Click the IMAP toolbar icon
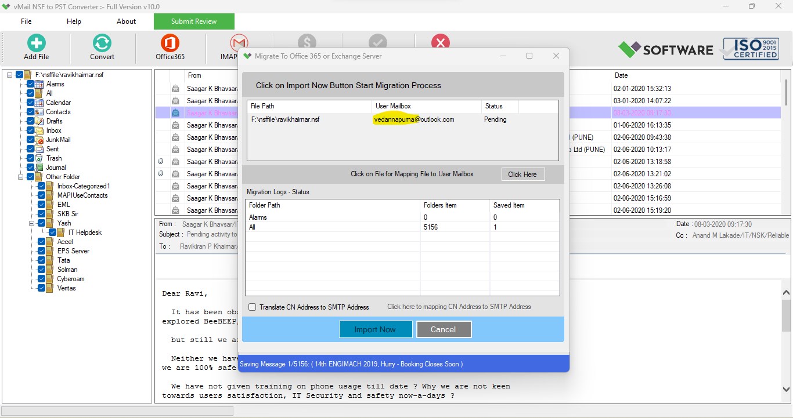Viewport: 793px width, 418px height. (238, 43)
